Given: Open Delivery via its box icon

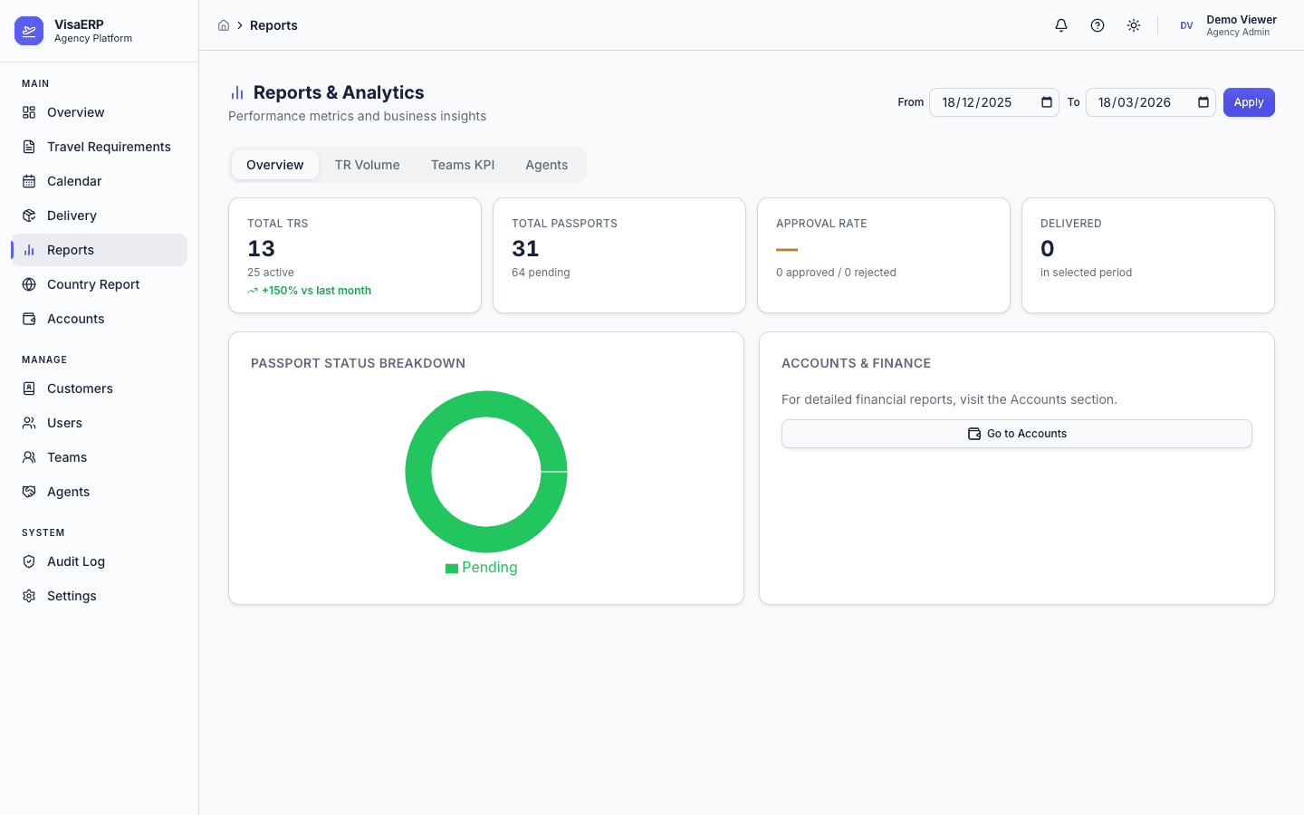Looking at the screenshot, I should tap(30, 216).
